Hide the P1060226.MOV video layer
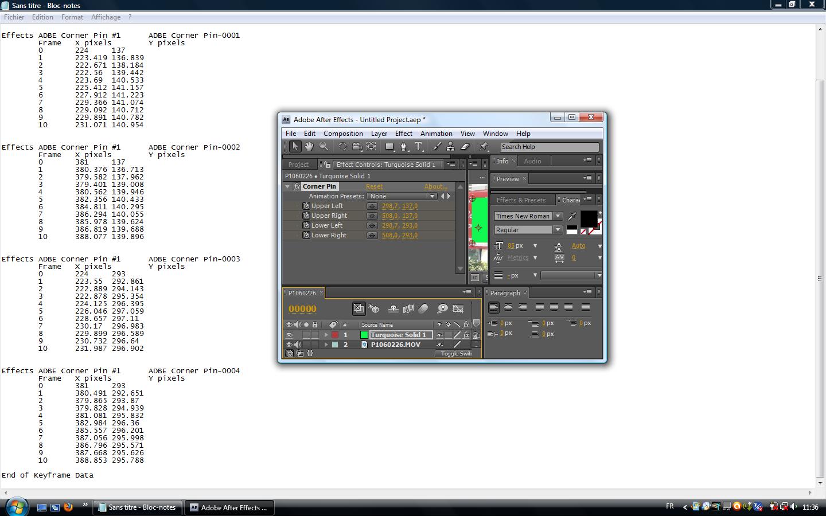Viewport: 826px width, 516px height. click(x=289, y=345)
